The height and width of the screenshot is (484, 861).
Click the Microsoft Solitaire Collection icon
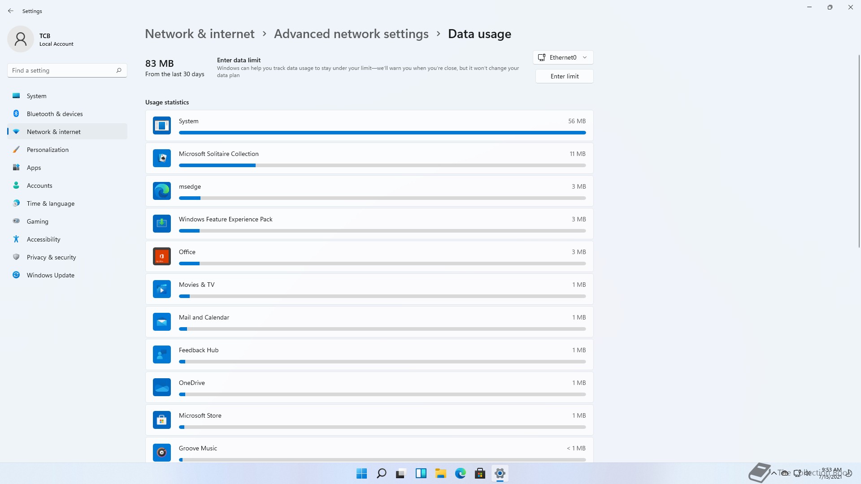click(162, 158)
